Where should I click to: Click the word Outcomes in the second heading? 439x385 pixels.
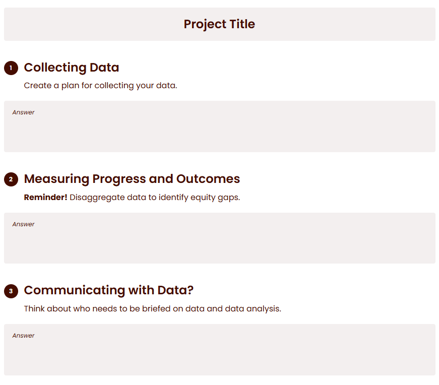tap(208, 179)
